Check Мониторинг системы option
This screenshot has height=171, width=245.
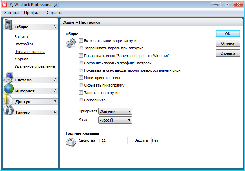click(81, 77)
